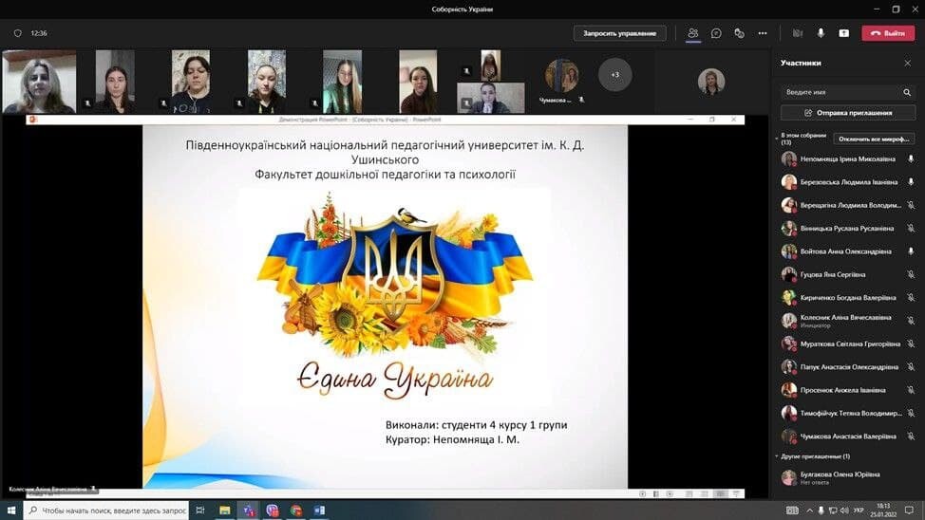Toggle mic icon for Войтова Анна Олександрівна
This screenshot has width=925, height=520.
[x=911, y=251]
